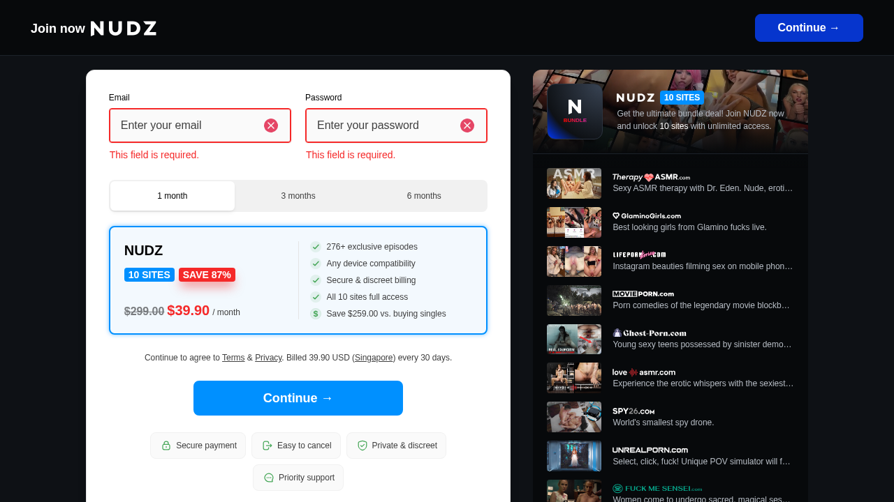
Task: Click the NUDZ logo in the header
Action: coord(124,28)
